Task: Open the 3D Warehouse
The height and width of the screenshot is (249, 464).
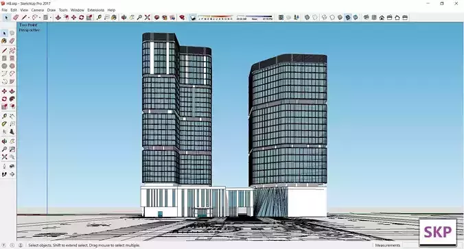Action: click(156, 17)
